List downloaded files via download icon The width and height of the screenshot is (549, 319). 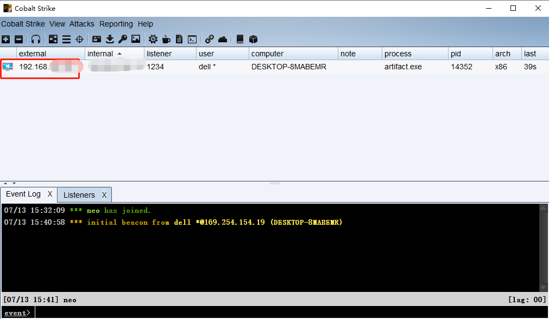point(110,39)
